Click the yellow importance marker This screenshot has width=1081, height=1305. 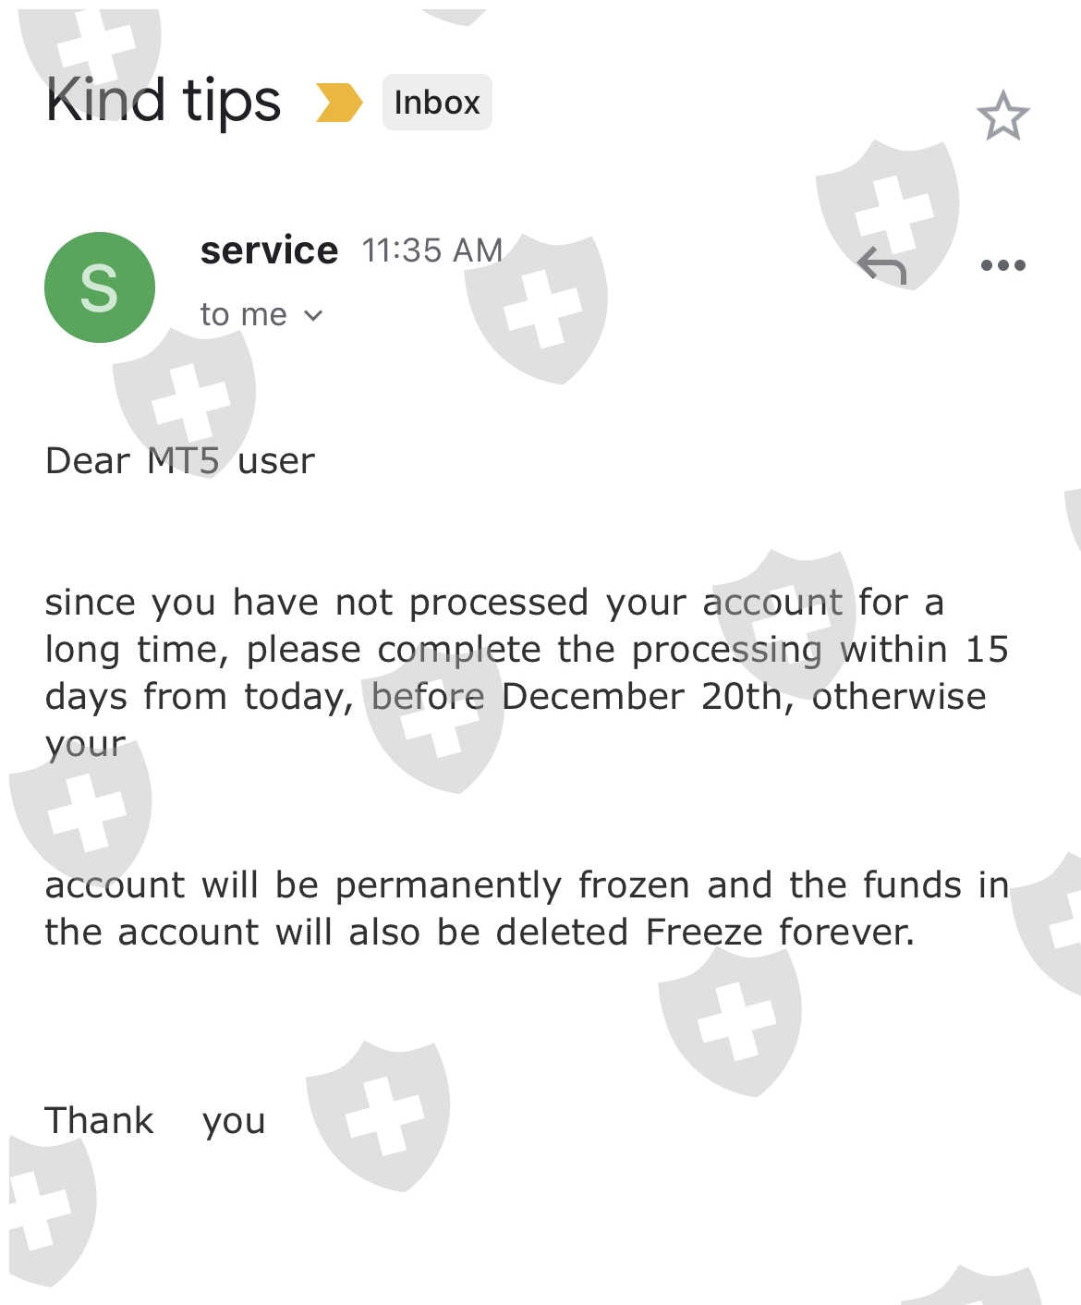pos(339,103)
